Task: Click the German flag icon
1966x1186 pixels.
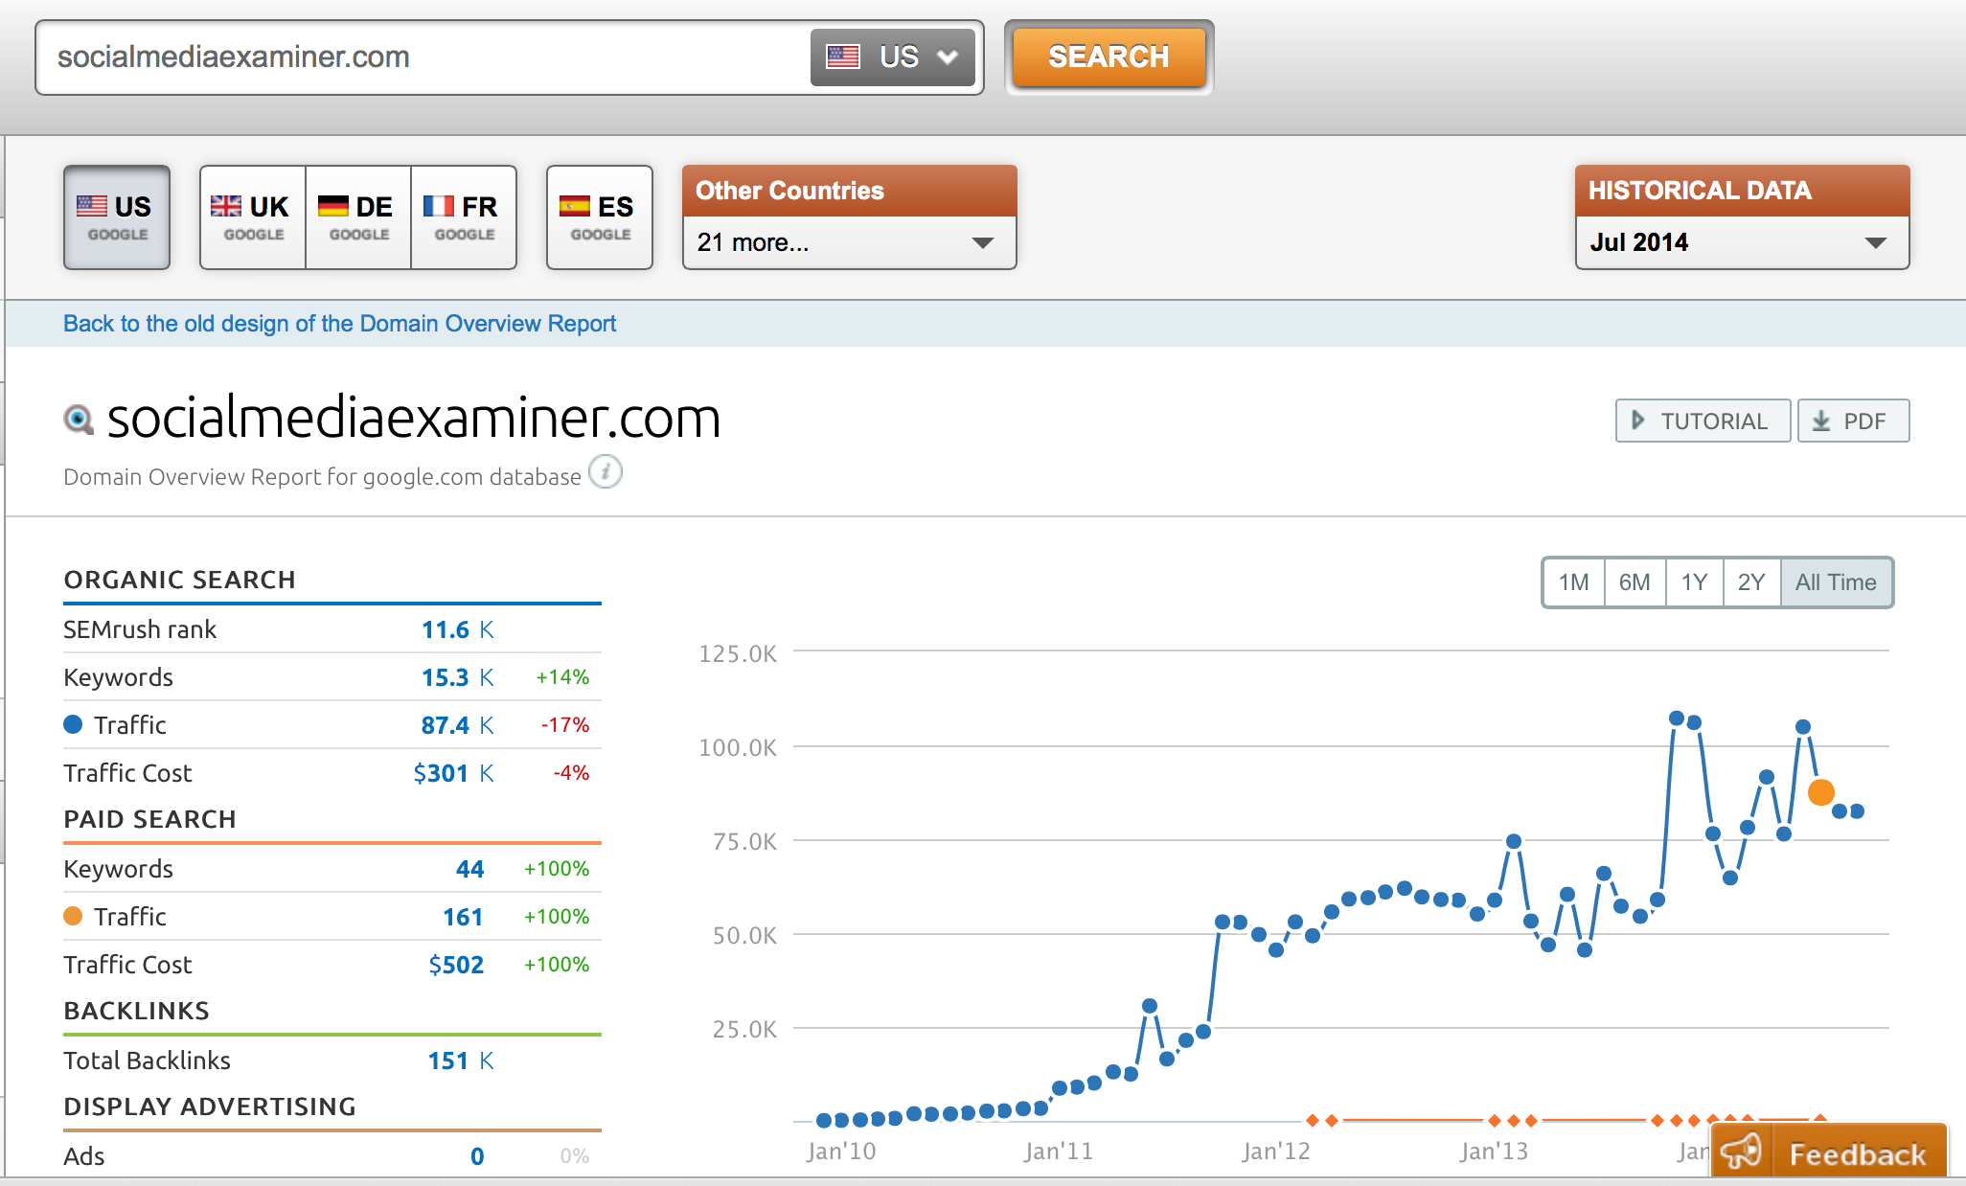Action: pyautogui.click(x=332, y=206)
